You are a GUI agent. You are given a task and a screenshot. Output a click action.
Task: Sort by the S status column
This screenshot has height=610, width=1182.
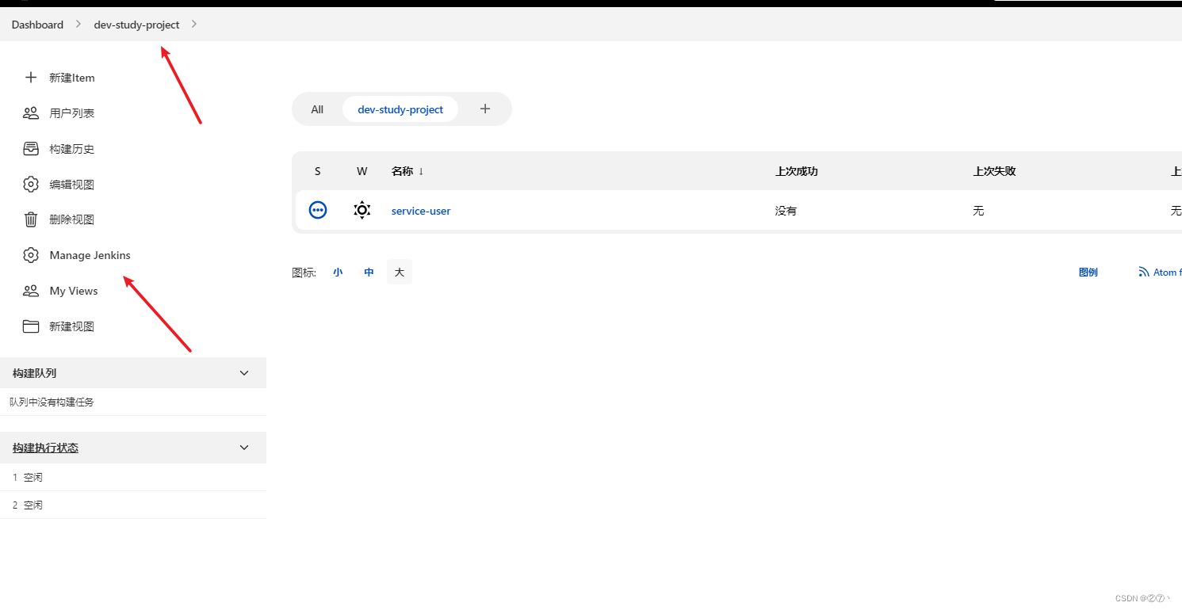[318, 171]
